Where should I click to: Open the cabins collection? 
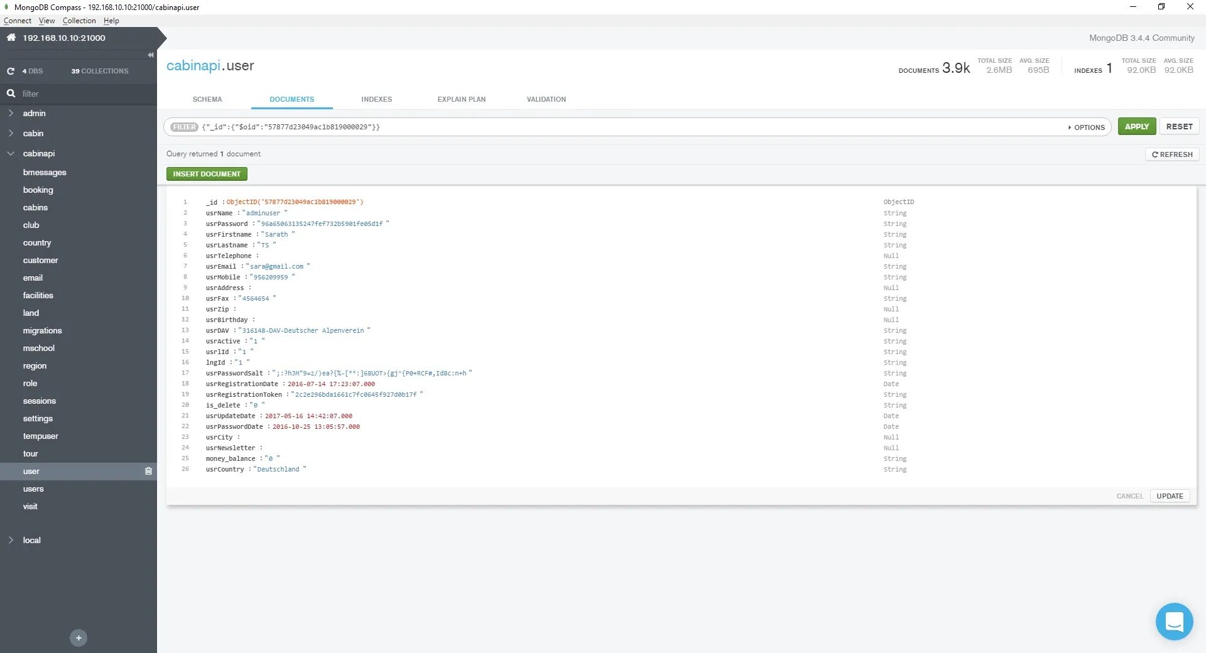point(35,207)
